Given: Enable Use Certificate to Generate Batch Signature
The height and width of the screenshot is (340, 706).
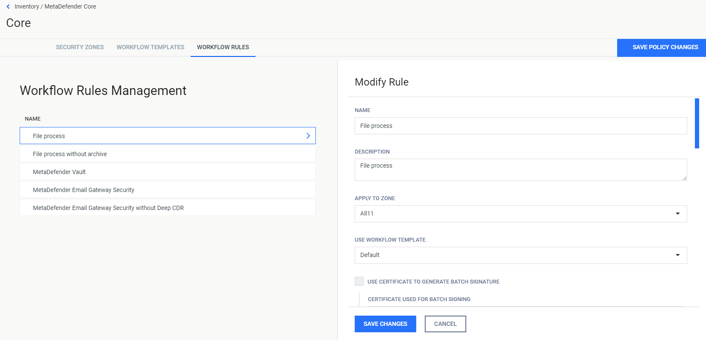Looking at the screenshot, I should pos(359,281).
